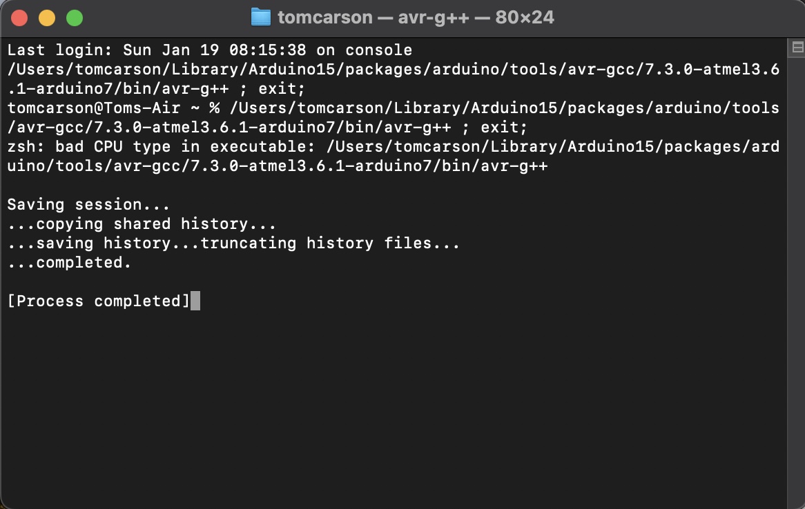Click the window title text 'tomcarson — avr-g++ — 80×24'
Viewport: 805px width, 509px height.
416,17
